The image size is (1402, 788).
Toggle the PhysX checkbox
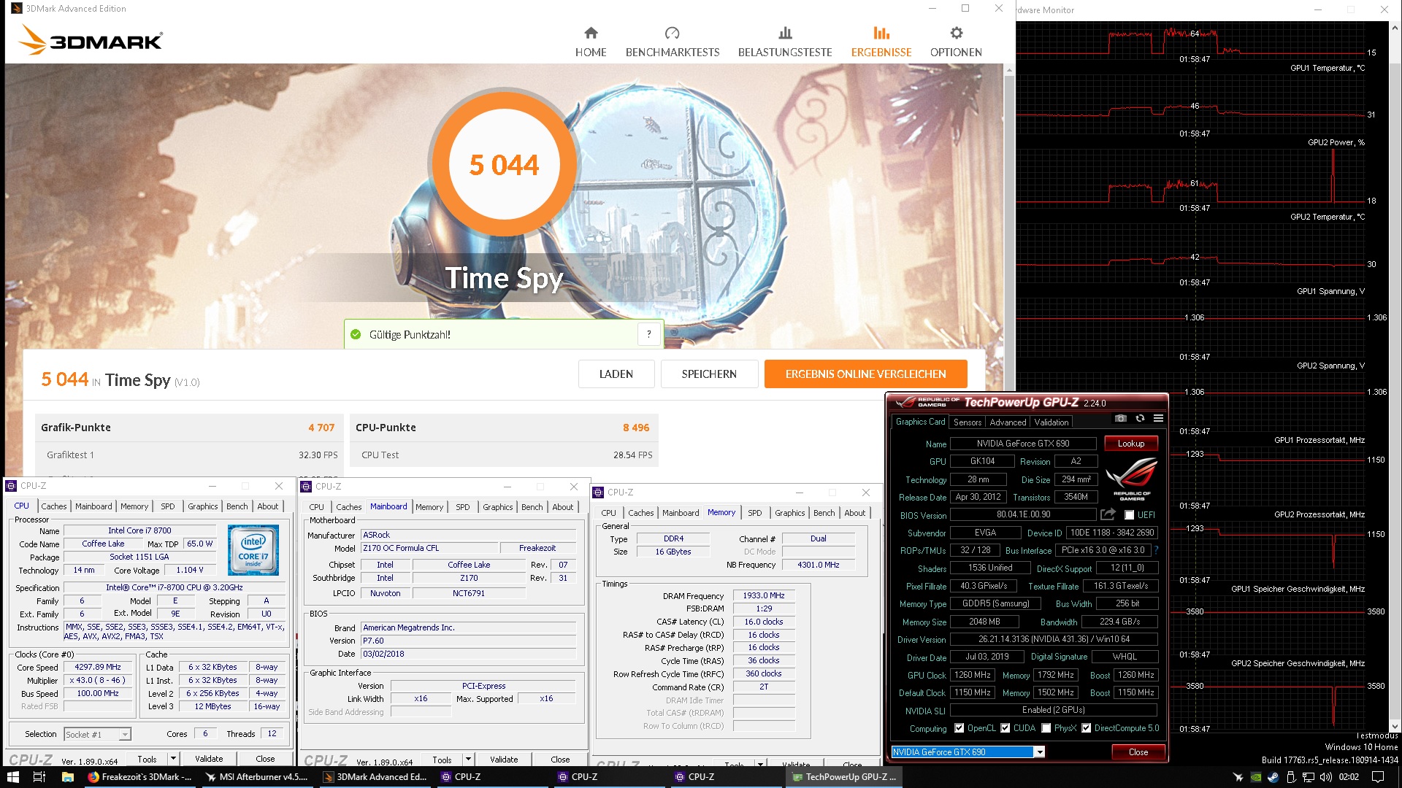coord(1046,728)
